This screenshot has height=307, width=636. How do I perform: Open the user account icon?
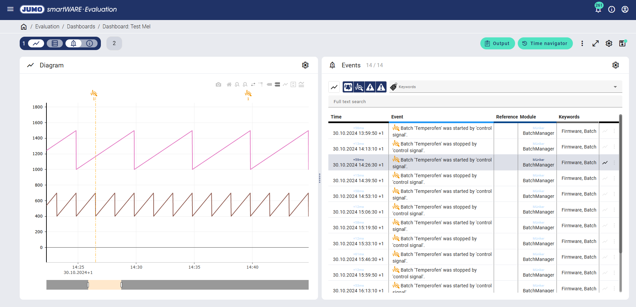pos(625,9)
